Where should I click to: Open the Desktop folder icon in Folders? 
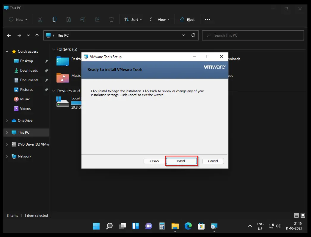point(63,61)
